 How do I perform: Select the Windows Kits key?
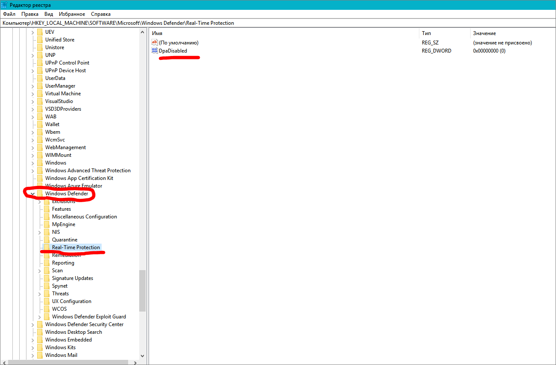point(60,347)
